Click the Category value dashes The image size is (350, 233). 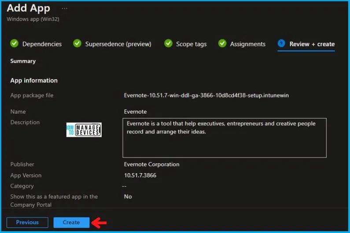tap(124, 186)
